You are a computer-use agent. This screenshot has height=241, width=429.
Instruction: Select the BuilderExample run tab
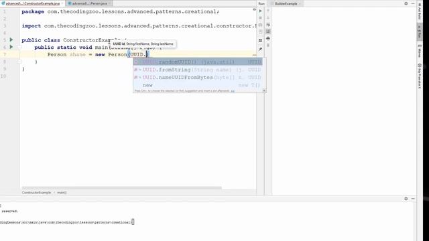(x=286, y=3)
